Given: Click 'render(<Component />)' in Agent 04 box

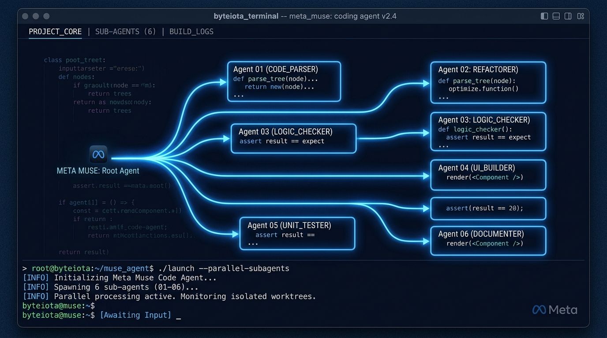Looking at the screenshot, I should [485, 177].
